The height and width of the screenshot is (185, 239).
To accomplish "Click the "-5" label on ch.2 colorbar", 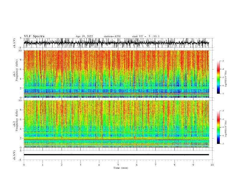I will (223, 127).
